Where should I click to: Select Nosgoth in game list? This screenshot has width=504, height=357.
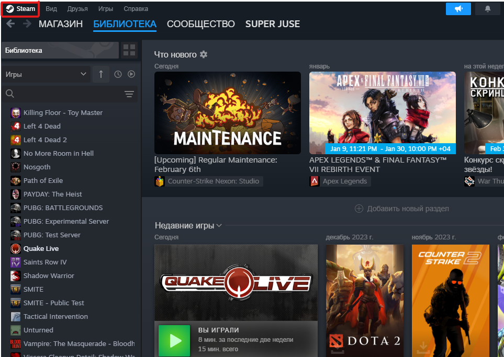(37, 167)
